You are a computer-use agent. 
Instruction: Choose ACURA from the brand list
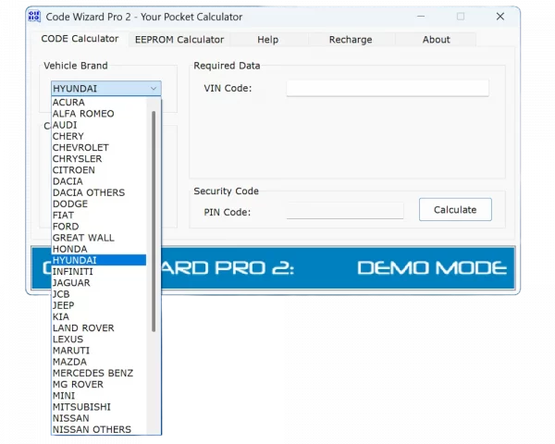[x=69, y=103]
